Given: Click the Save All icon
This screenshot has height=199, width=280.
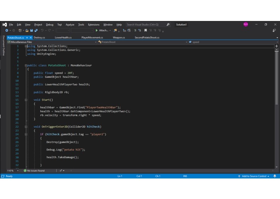Looking at the screenshot, I should [36, 31].
